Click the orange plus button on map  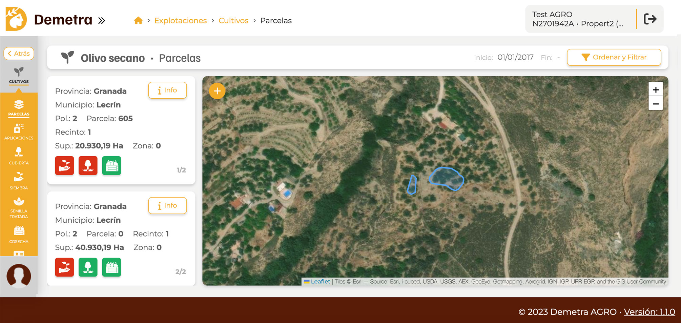217,91
